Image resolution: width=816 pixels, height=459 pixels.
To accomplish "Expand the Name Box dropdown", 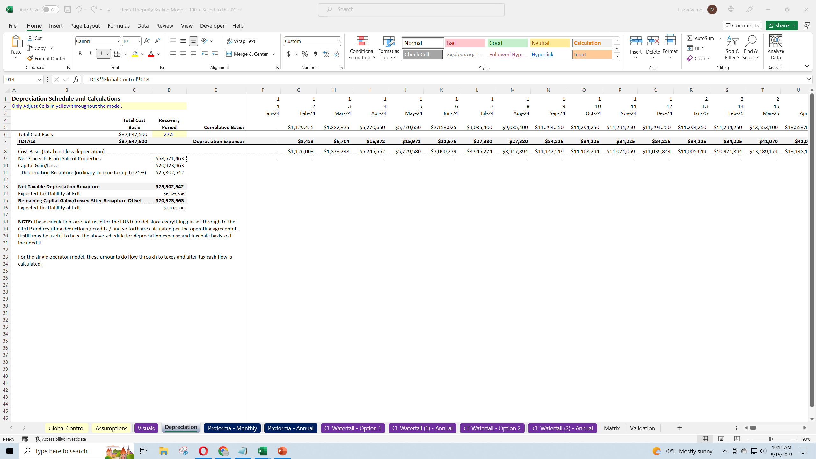I will [x=40, y=79].
